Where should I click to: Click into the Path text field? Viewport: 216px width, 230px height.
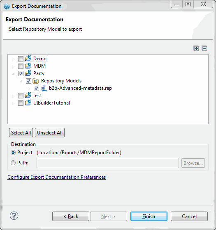108,163
